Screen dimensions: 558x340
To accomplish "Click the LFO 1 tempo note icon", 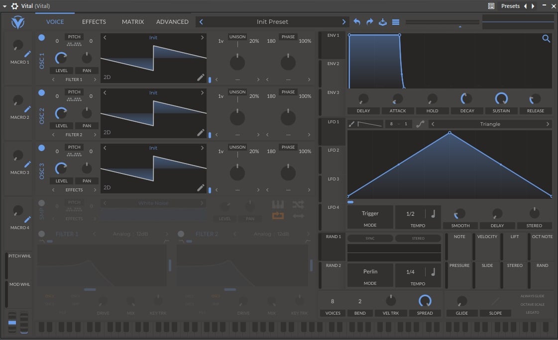I will pyautogui.click(x=433, y=214).
